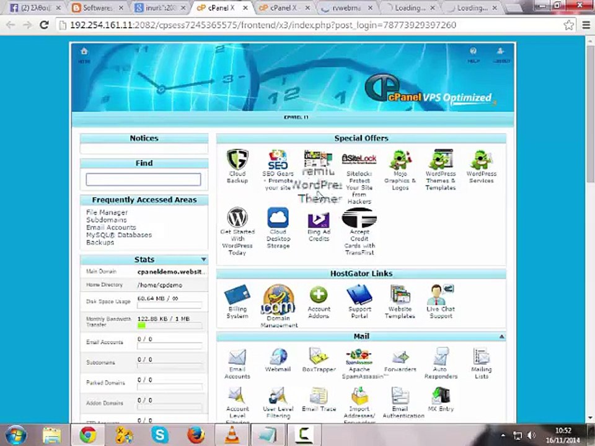Open Website Templates icon
Image resolution: width=595 pixels, height=446 pixels.
(400, 295)
